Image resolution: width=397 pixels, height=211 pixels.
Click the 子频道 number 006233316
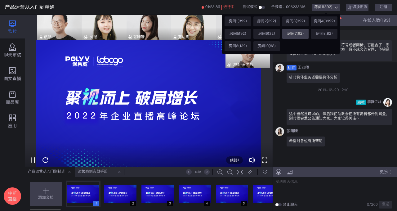(x=296, y=7)
